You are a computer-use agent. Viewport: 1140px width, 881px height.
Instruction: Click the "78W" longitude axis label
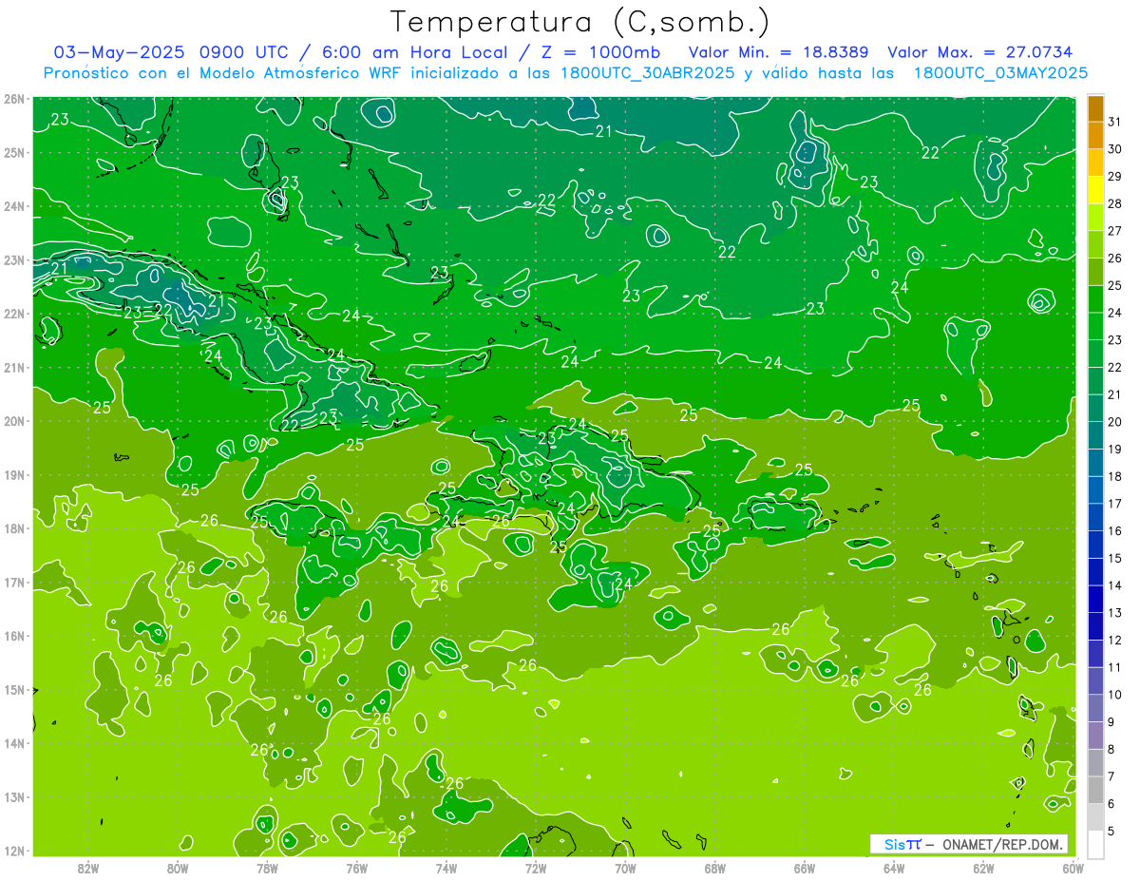click(267, 868)
